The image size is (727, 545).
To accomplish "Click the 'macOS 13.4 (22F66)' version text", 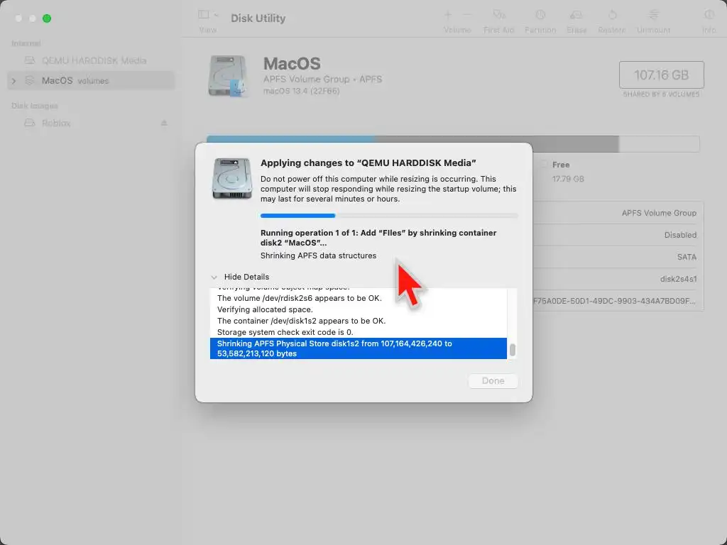I will click(x=301, y=92).
